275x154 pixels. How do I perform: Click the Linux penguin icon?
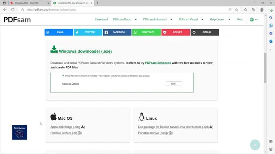coord(141,117)
